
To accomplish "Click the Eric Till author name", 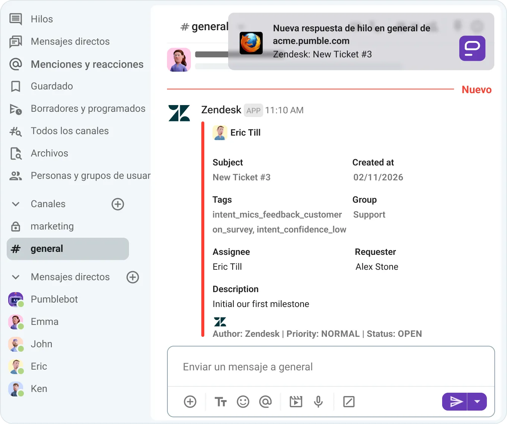I will (x=245, y=133).
